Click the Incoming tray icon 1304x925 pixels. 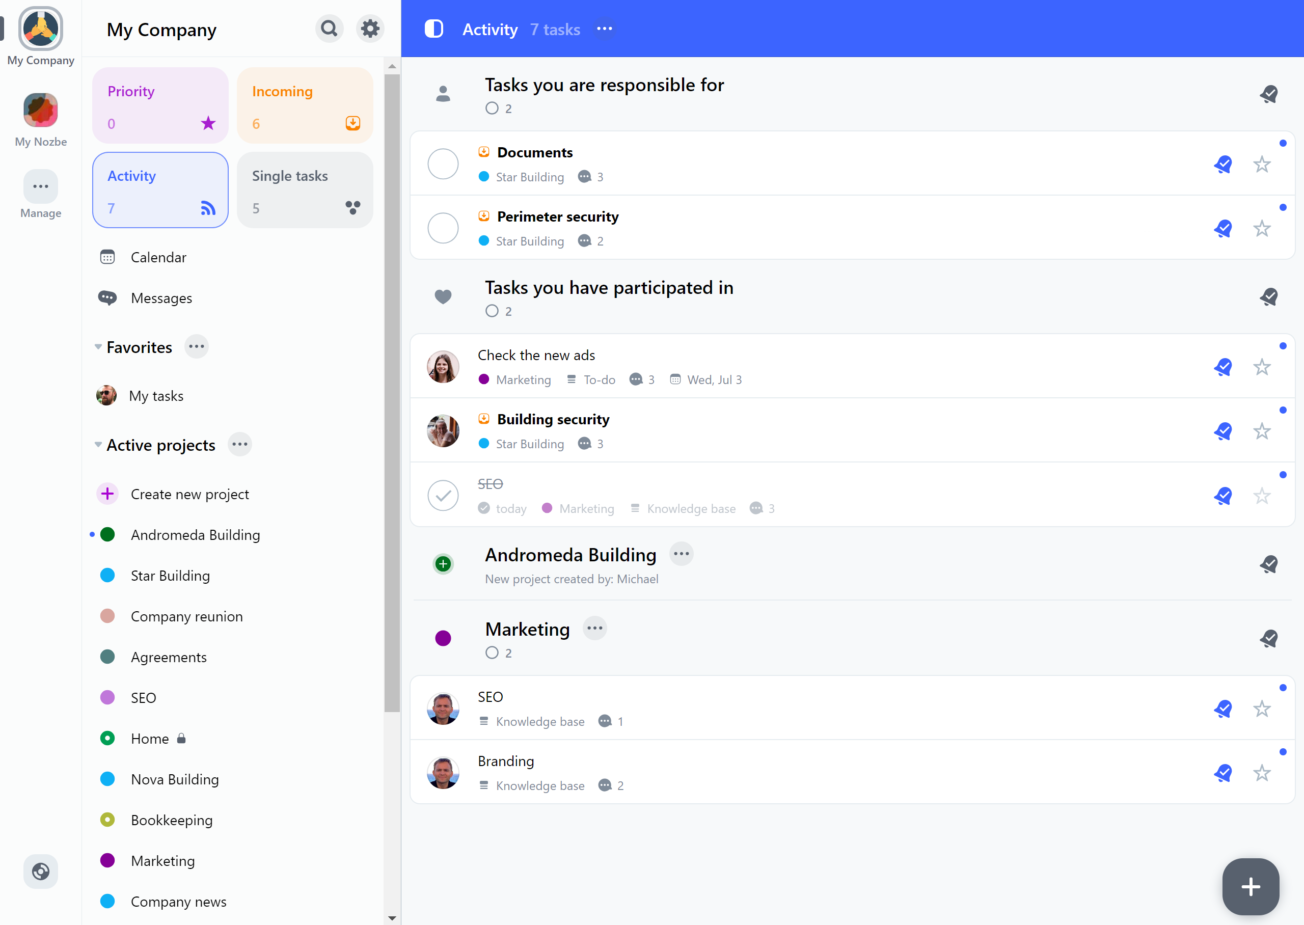click(355, 123)
